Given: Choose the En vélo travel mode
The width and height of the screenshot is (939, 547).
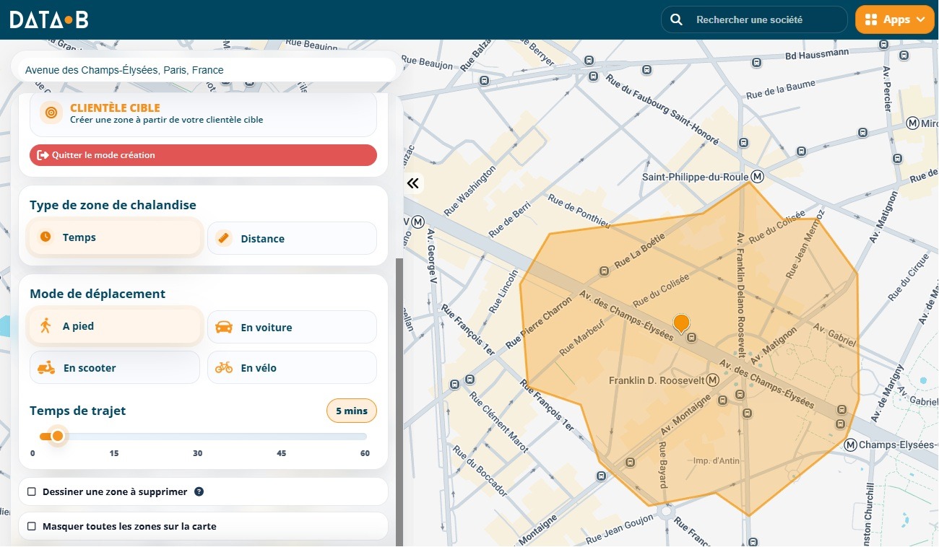Looking at the screenshot, I should [x=292, y=367].
